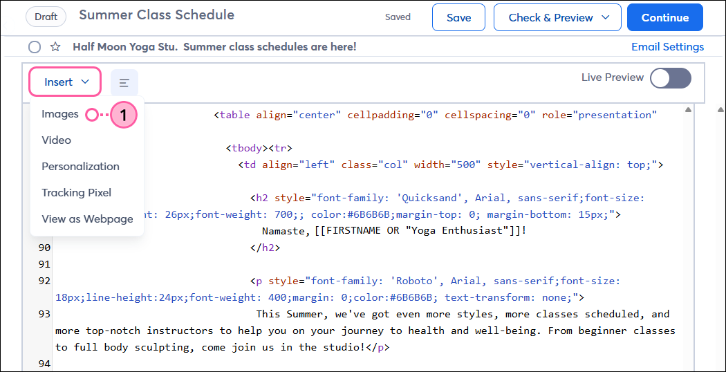Toggle the Live Preview switch
This screenshot has width=726, height=372.
pyautogui.click(x=671, y=78)
